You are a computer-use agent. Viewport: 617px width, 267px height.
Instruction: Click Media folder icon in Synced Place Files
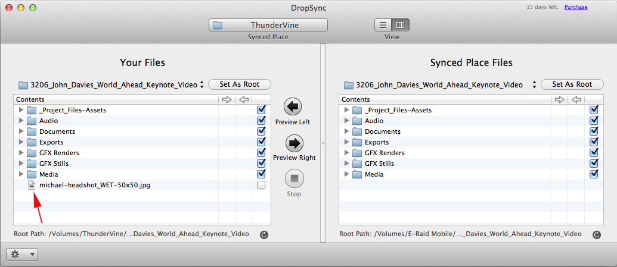(357, 174)
